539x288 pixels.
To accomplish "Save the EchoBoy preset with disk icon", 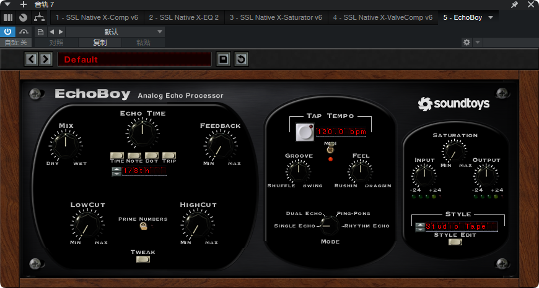I will pyautogui.click(x=224, y=59).
